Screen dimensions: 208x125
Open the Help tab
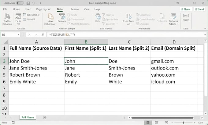pos(97,9)
